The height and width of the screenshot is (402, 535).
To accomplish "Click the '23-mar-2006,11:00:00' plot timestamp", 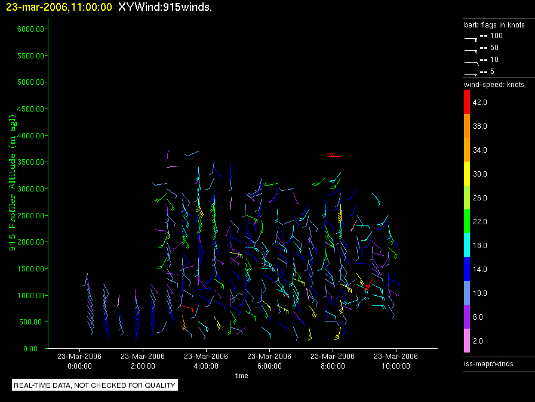I will tap(59, 7).
